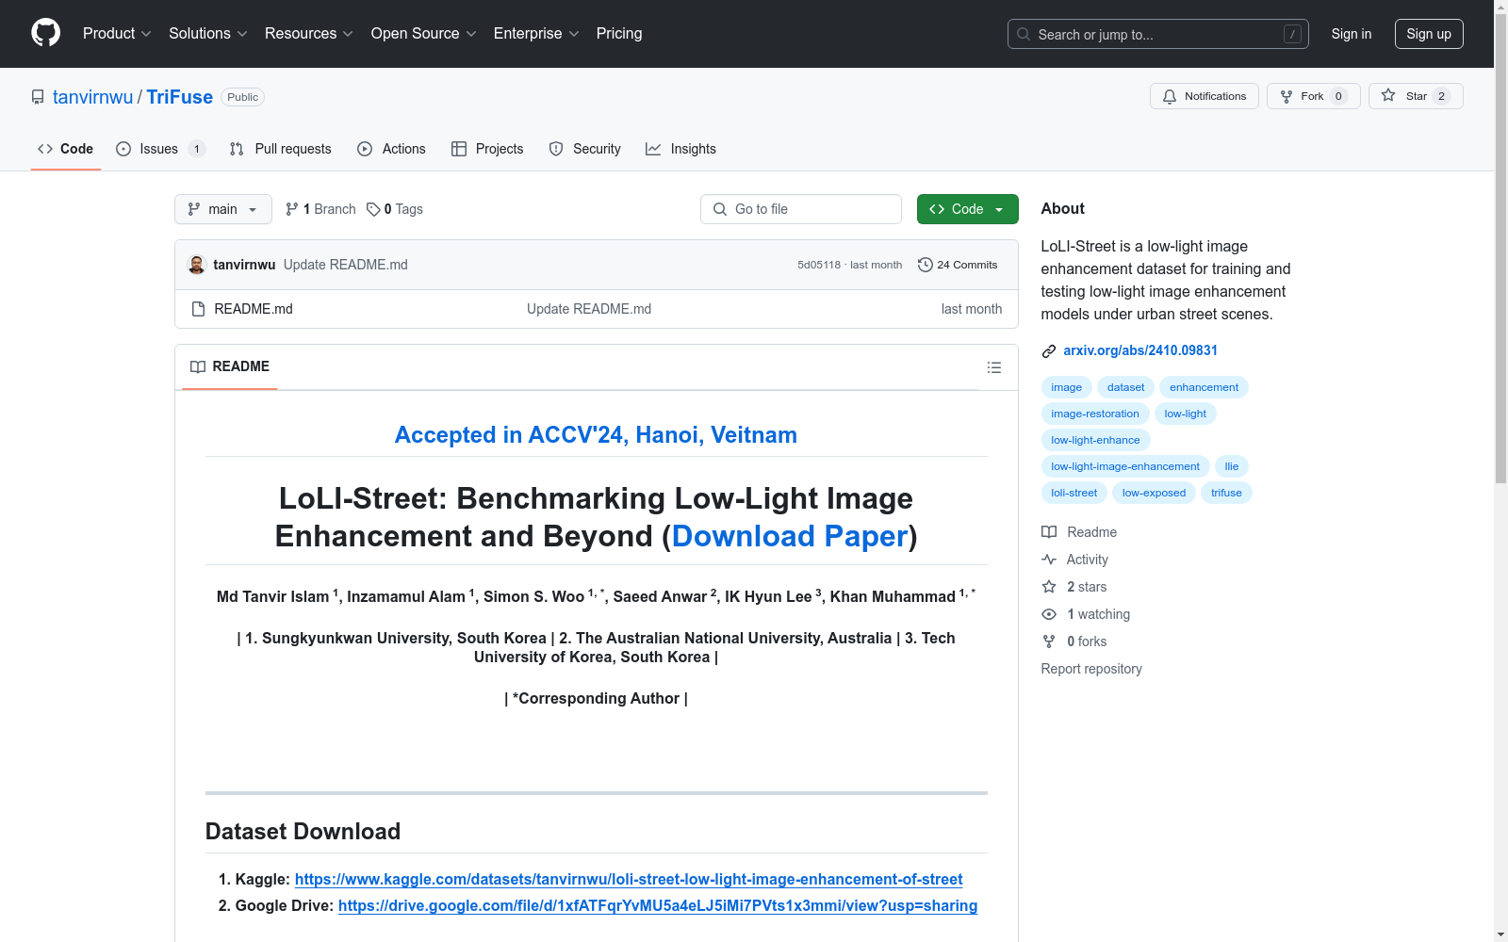Image resolution: width=1508 pixels, height=942 pixels.
Task: Open the tanvirnwu owner link
Action: [93, 97]
